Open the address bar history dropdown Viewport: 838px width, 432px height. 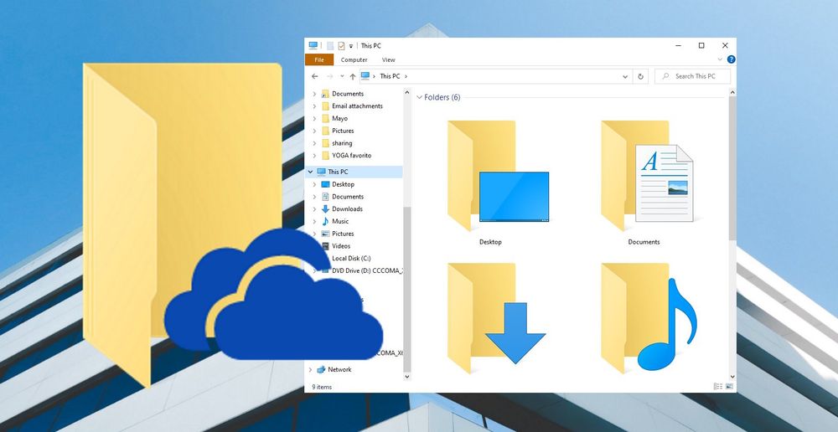coord(625,76)
